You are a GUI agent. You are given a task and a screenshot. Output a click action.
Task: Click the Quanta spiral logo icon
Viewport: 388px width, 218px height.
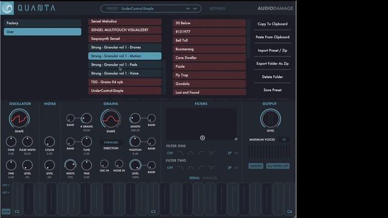[7, 8]
